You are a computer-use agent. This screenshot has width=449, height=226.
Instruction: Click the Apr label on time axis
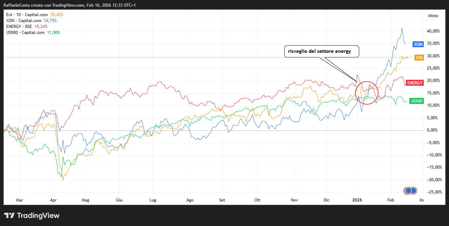53,200
